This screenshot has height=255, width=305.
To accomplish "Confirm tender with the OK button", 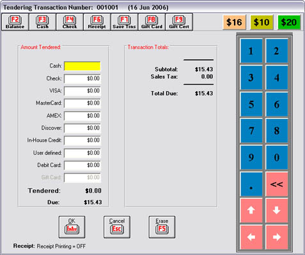I will 72,227.
